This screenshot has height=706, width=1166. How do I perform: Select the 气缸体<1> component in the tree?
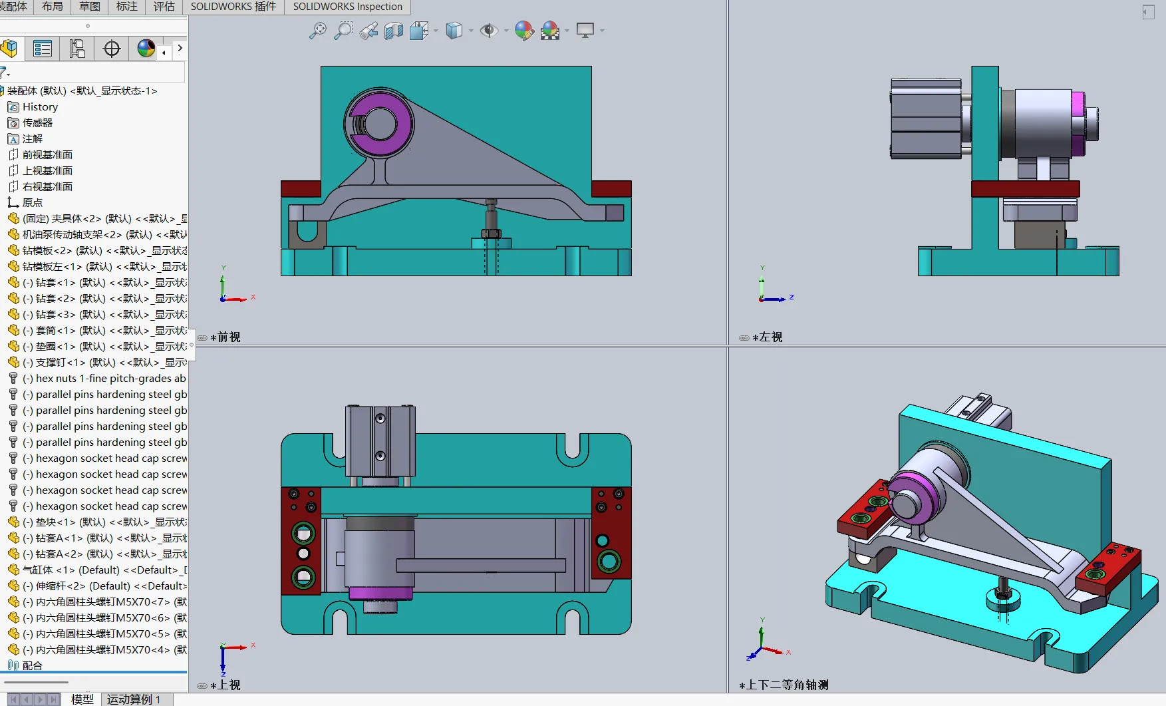(x=98, y=570)
